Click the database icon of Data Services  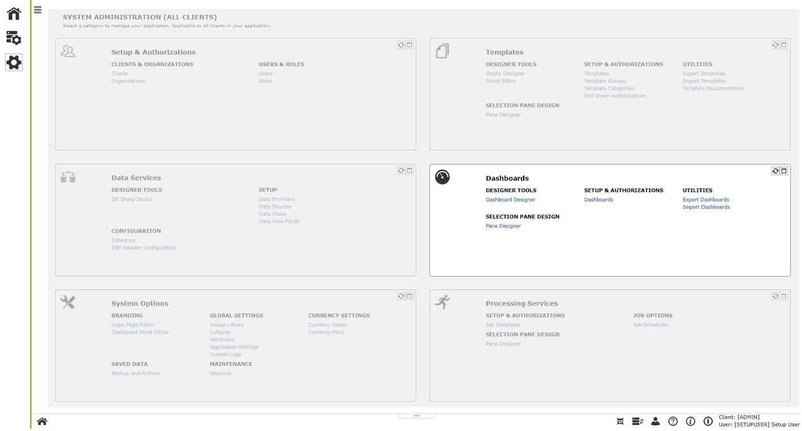(x=68, y=177)
